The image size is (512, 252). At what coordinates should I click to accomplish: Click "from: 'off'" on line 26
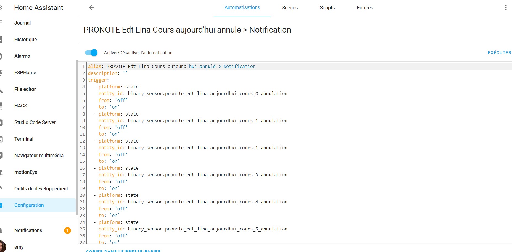point(113,236)
